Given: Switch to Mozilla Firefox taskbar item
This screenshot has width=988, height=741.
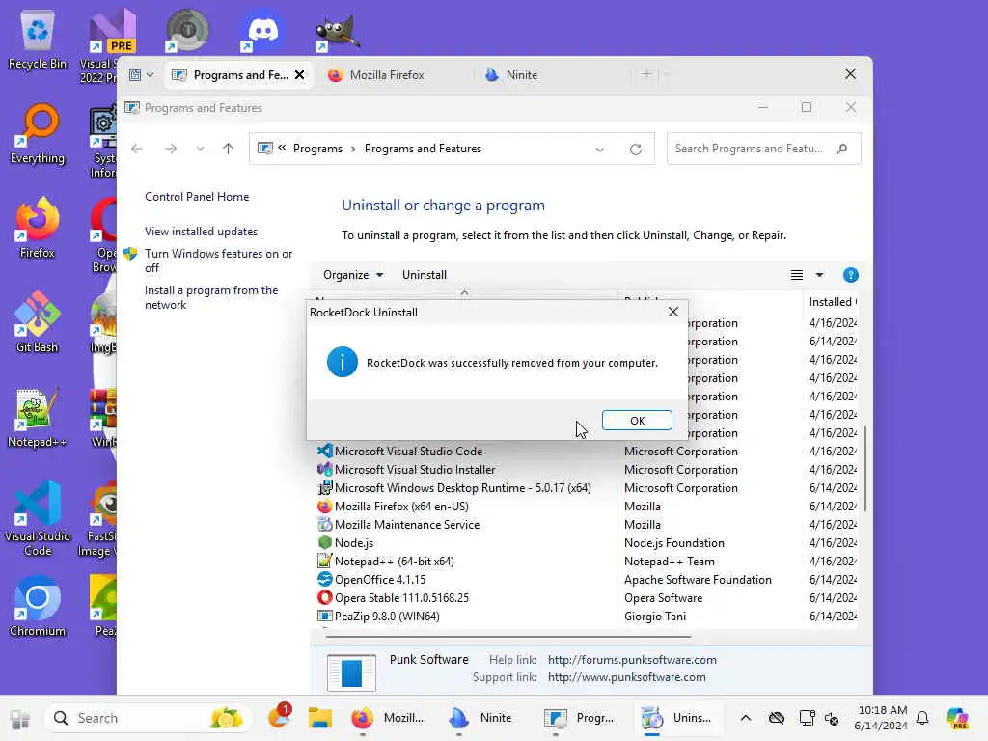Looking at the screenshot, I should [x=388, y=718].
